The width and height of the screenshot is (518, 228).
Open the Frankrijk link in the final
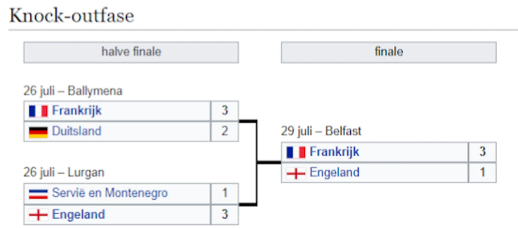point(334,152)
